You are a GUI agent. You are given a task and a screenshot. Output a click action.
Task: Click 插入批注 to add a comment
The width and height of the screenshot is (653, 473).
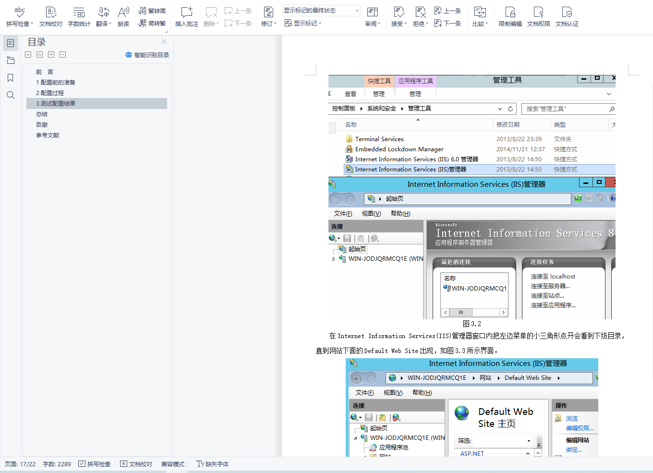tap(187, 16)
